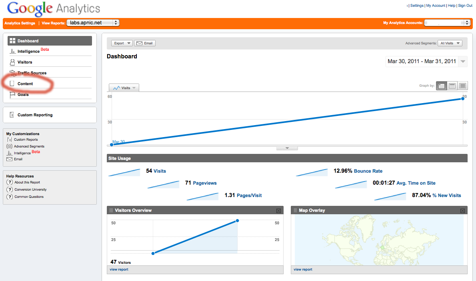Click the Analytics Settings link
This screenshot has height=281, width=476.
20,23
